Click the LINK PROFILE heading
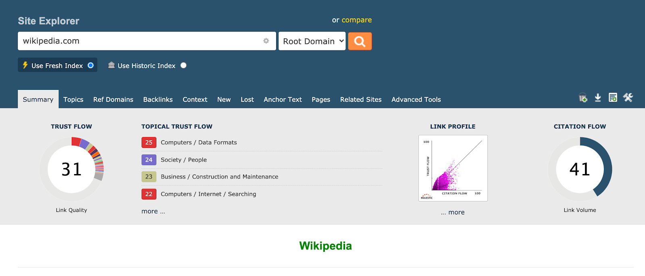 tap(453, 127)
